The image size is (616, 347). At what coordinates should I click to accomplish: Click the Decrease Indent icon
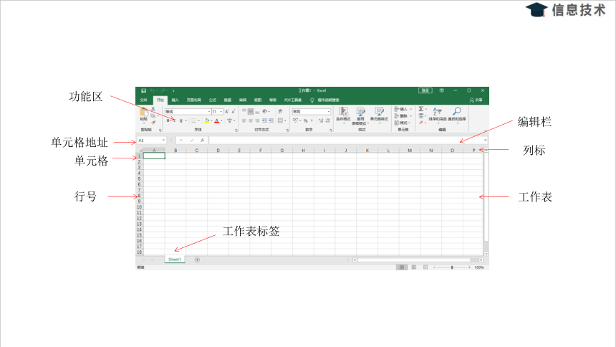point(264,120)
